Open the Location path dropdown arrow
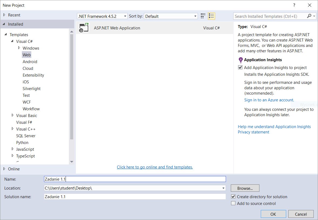The width and height of the screenshot is (318, 220). (223, 188)
